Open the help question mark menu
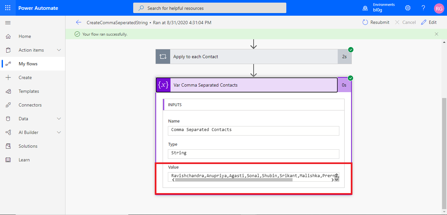Viewport: 447px width, 215px height. click(x=423, y=8)
